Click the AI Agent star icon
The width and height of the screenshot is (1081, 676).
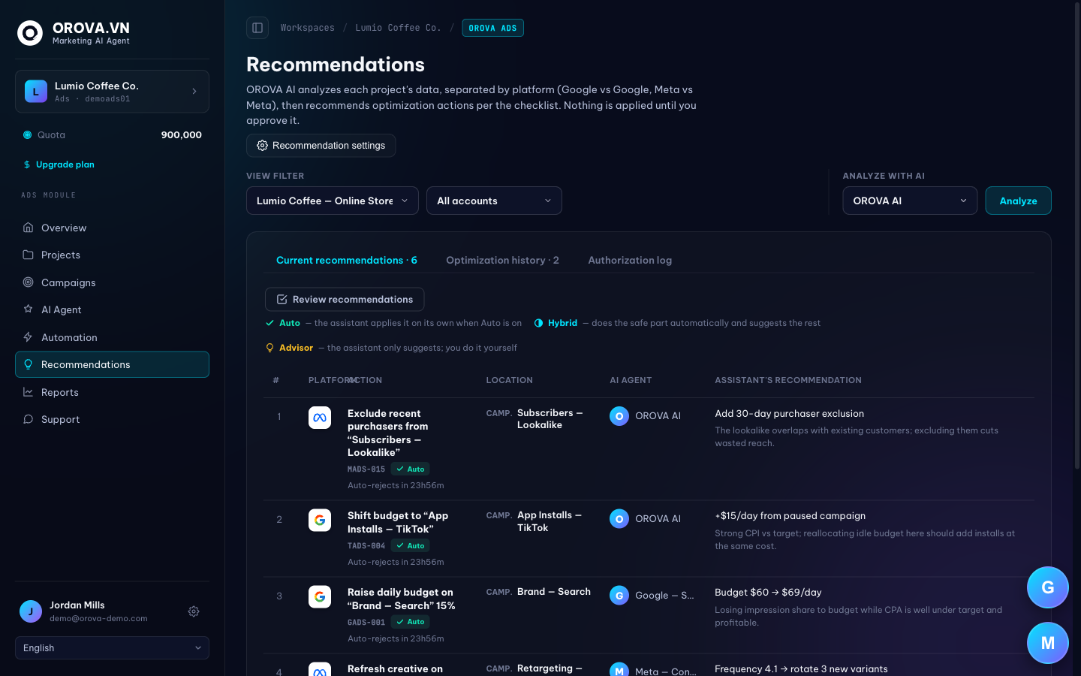28,309
